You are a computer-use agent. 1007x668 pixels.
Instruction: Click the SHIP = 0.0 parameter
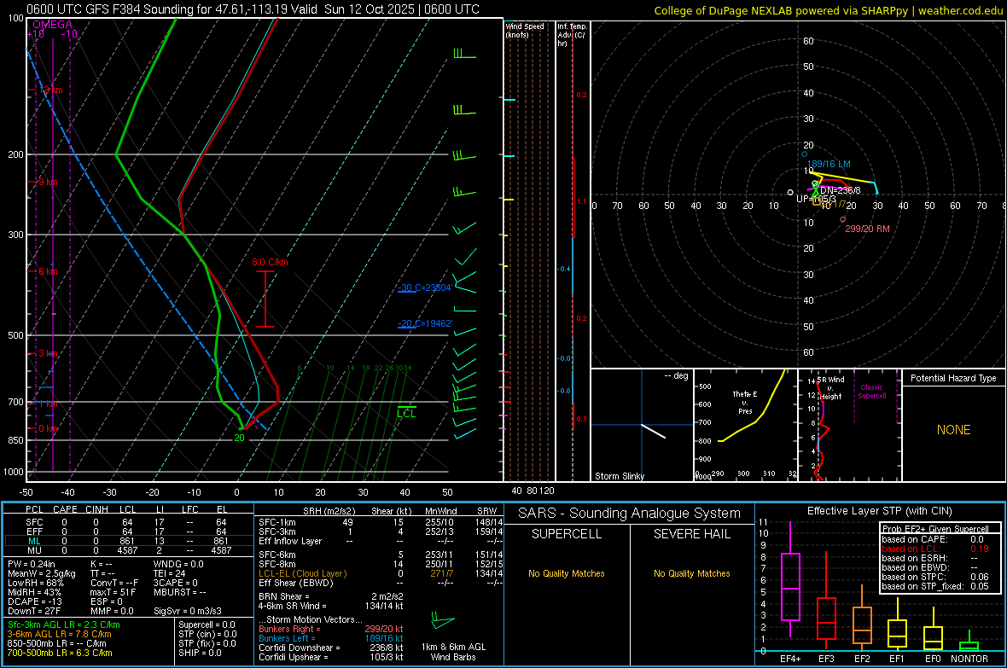200,653
